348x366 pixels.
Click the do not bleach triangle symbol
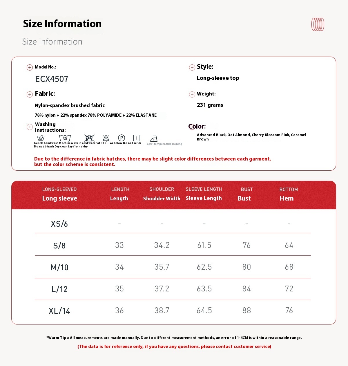click(x=106, y=138)
